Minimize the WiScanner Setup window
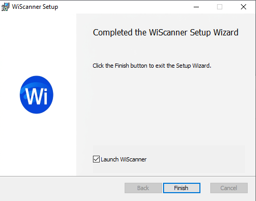The width and height of the screenshot is (256, 201). click(x=196, y=7)
